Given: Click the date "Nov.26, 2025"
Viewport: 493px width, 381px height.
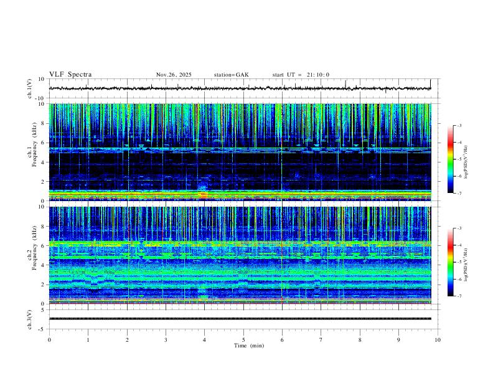Looking at the screenshot, I should click(x=174, y=75).
